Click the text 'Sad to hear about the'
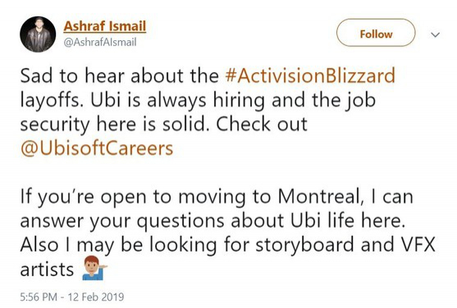The image size is (457, 308). 120,75
